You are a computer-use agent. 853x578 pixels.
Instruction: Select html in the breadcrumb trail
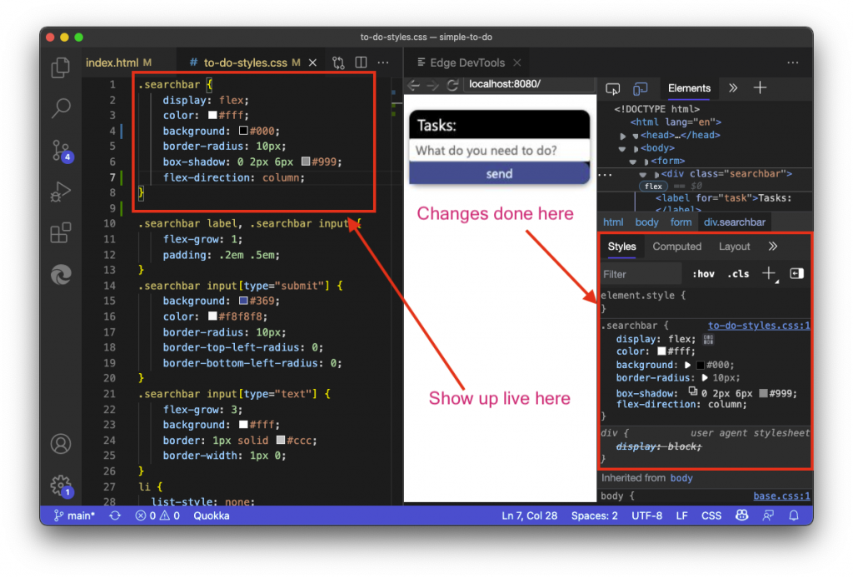613,222
